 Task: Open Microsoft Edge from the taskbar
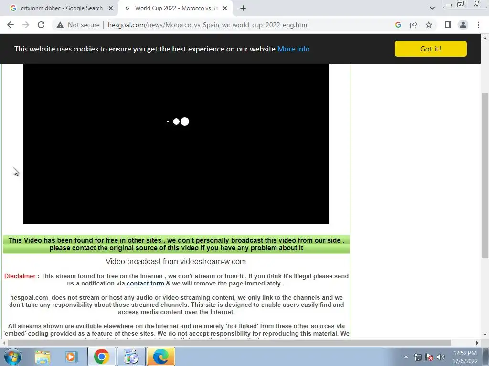point(160,356)
